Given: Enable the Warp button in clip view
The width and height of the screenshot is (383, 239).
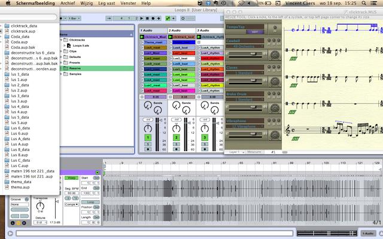Looking at the screenshot, I should pyautogui.click(x=72, y=178).
